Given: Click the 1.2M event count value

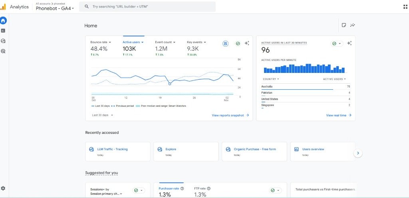Looking at the screenshot, I should pos(161,49).
